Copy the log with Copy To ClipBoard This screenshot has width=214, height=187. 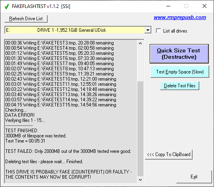coord(169,154)
